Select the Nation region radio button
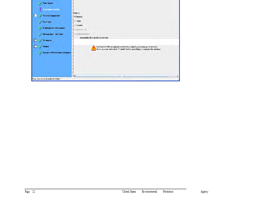Image resolution: width=273 pixels, height=211 pixels. coord(75,16)
